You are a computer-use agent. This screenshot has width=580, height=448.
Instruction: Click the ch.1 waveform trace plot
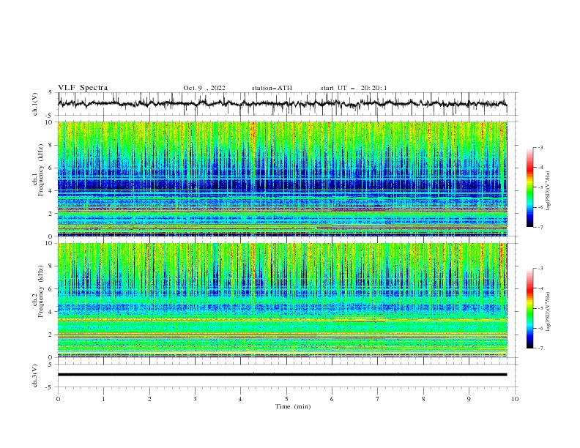[x=282, y=104]
